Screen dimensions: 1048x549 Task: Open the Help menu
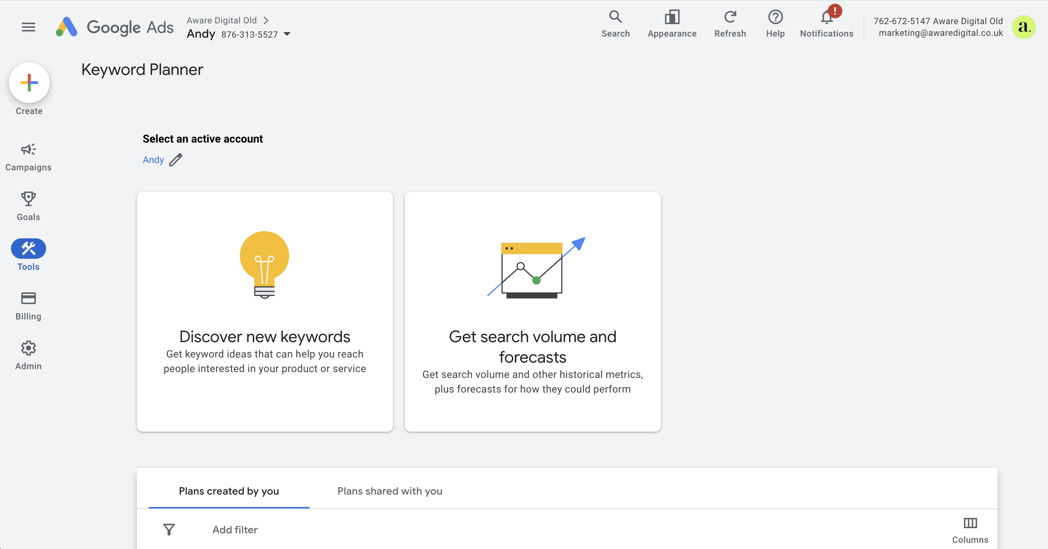tap(775, 24)
